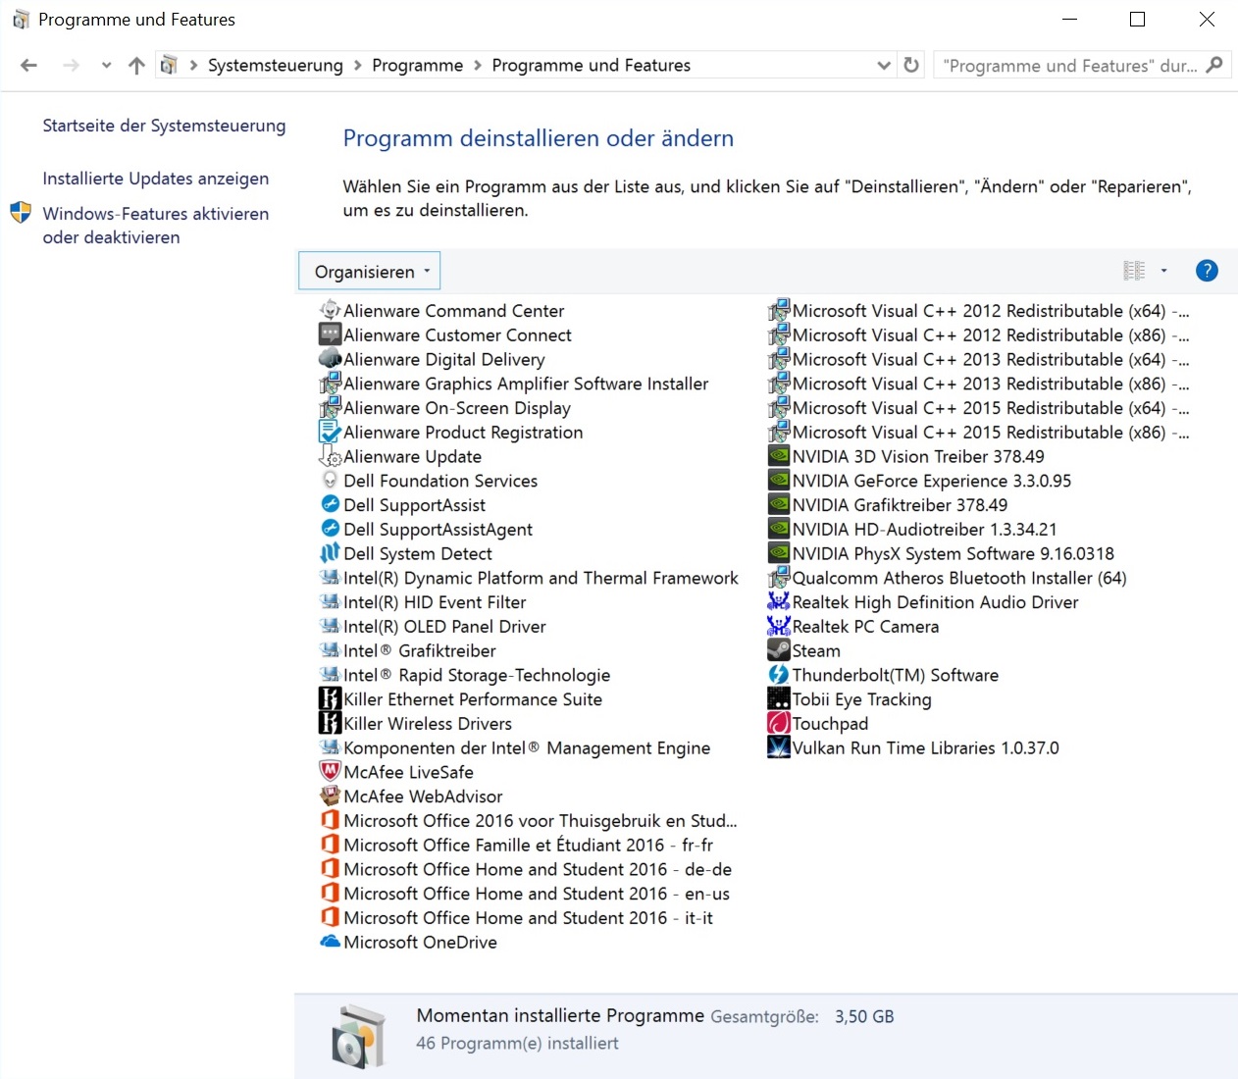Click the Alienware Digital Delivery icon
The width and height of the screenshot is (1238, 1079).
click(x=331, y=359)
